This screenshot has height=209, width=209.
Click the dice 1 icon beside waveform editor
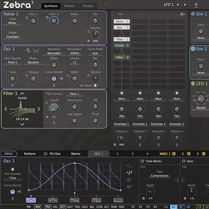tap(129, 179)
